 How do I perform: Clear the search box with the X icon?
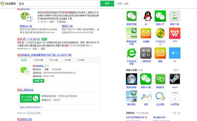tap(97, 4)
